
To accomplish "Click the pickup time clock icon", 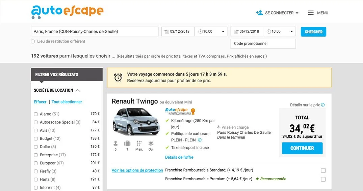I will (200, 32).
